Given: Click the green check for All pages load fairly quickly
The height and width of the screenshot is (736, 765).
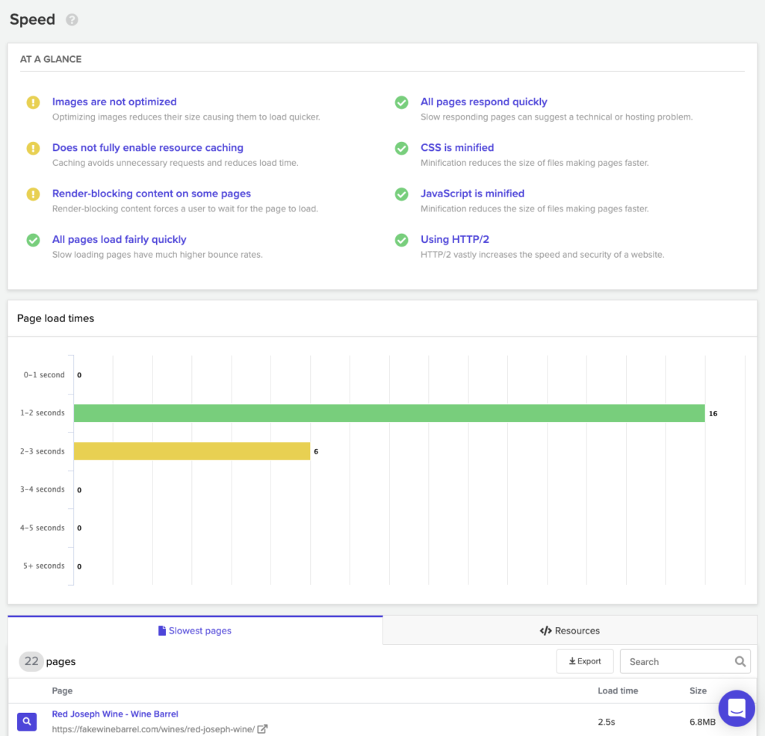Looking at the screenshot, I should 33,240.
